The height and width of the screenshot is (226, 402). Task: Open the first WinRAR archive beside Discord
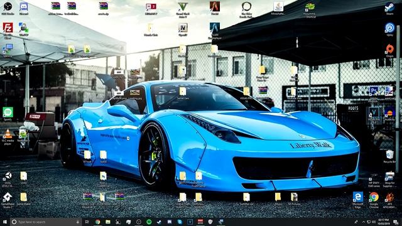click(x=55, y=8)
